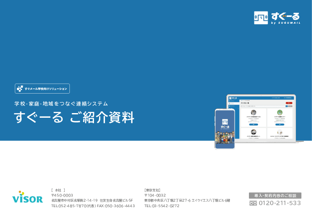
Task: Click the すぐメール学校向けソリューション badge
Action: pos(42,89)
